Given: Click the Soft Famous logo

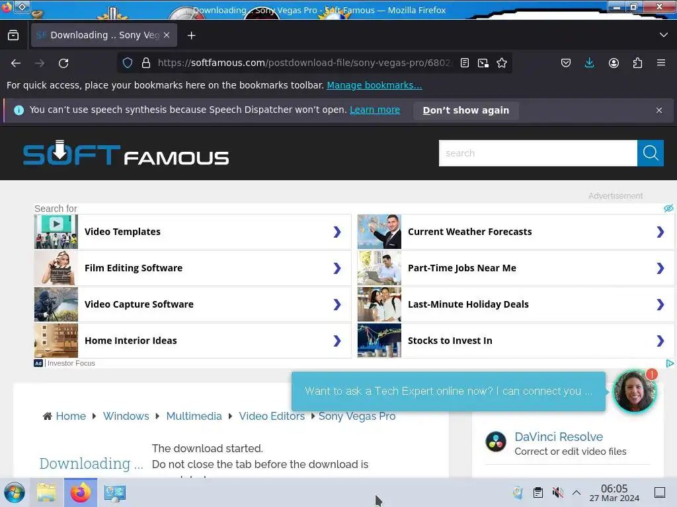Looking at the screenshot, I should point(126,153).
